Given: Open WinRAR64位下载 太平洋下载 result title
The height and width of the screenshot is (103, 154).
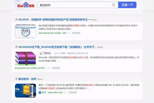Looking at the screenshot, I should [57, 47].
